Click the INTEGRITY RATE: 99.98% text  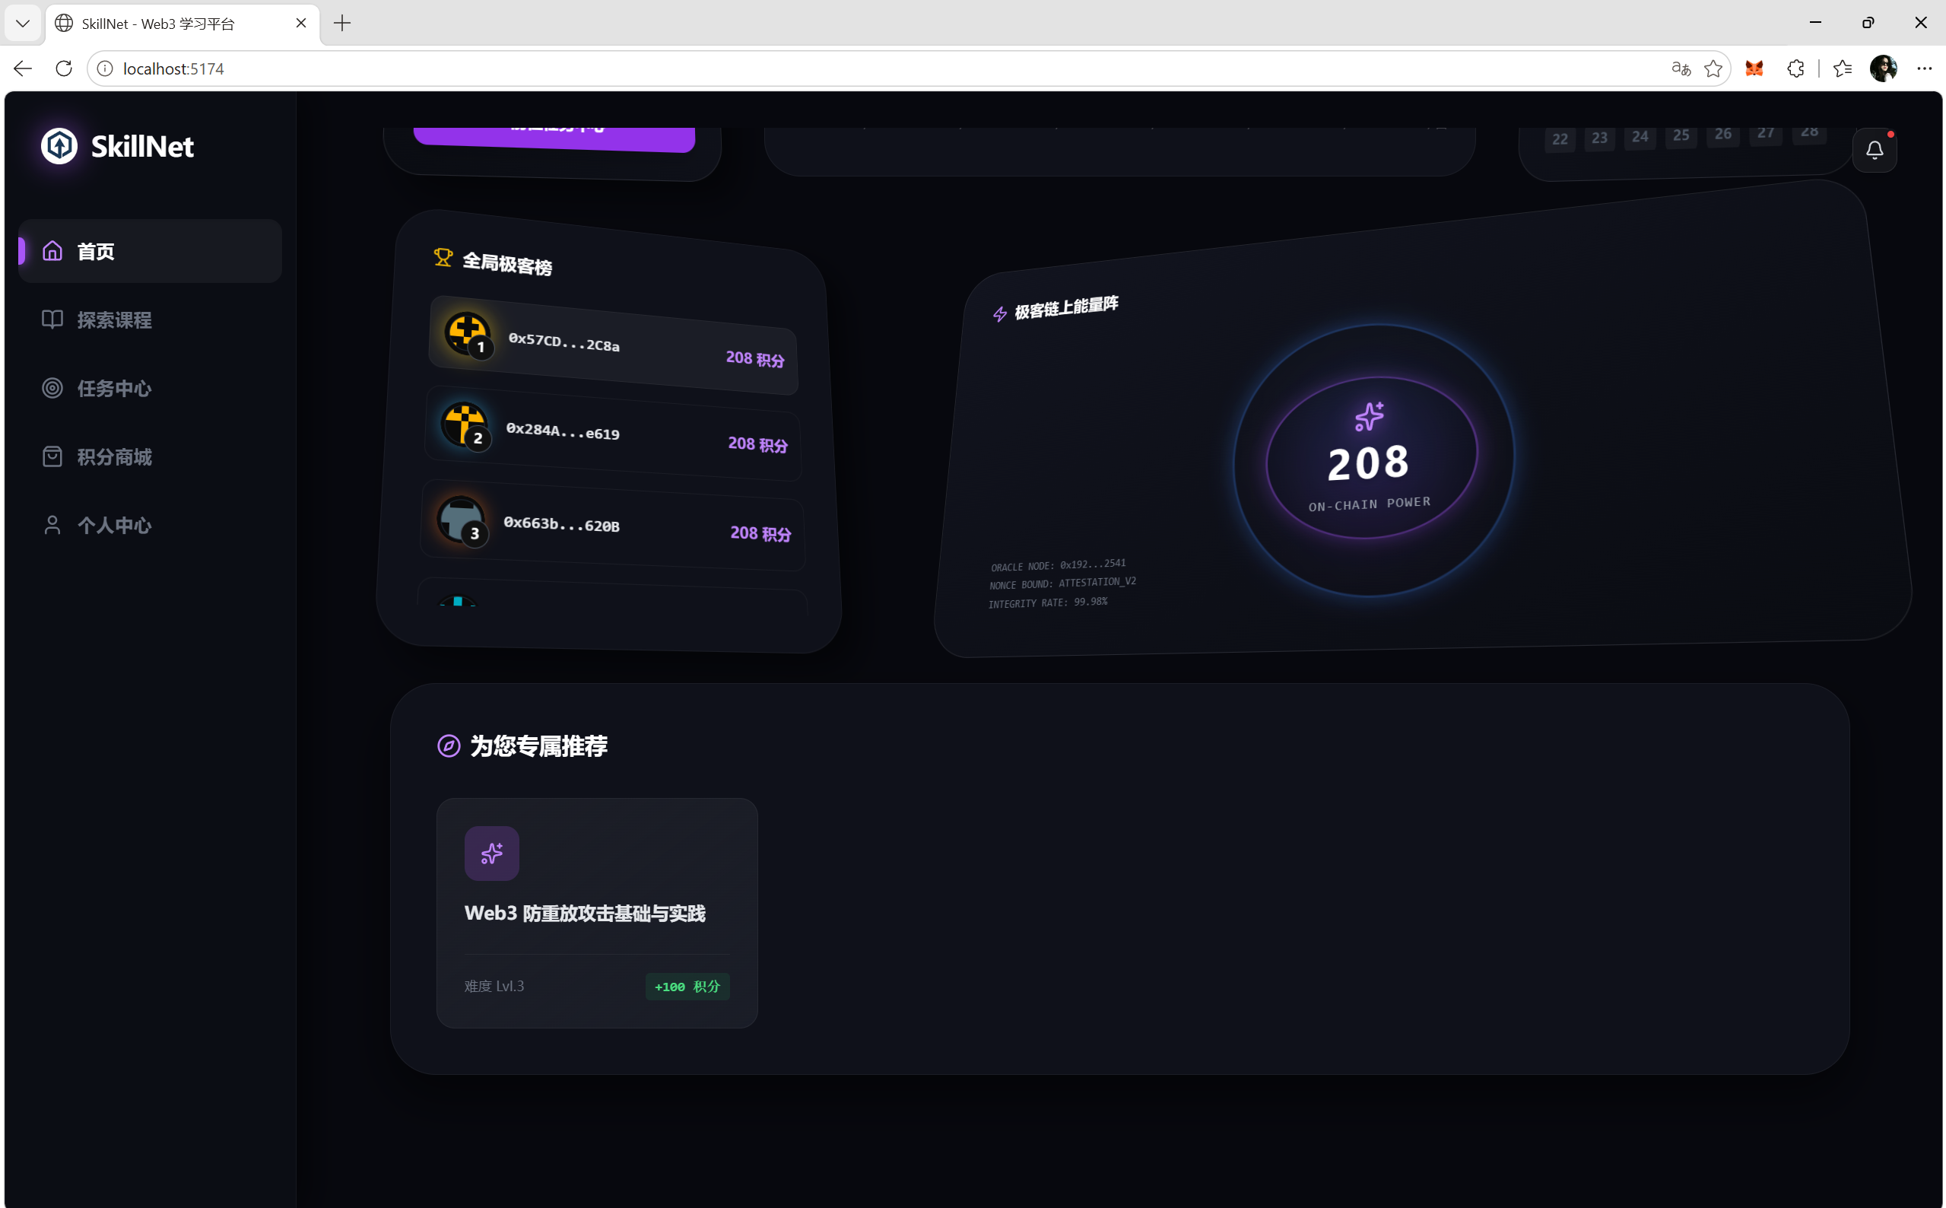pos(1048,602)
